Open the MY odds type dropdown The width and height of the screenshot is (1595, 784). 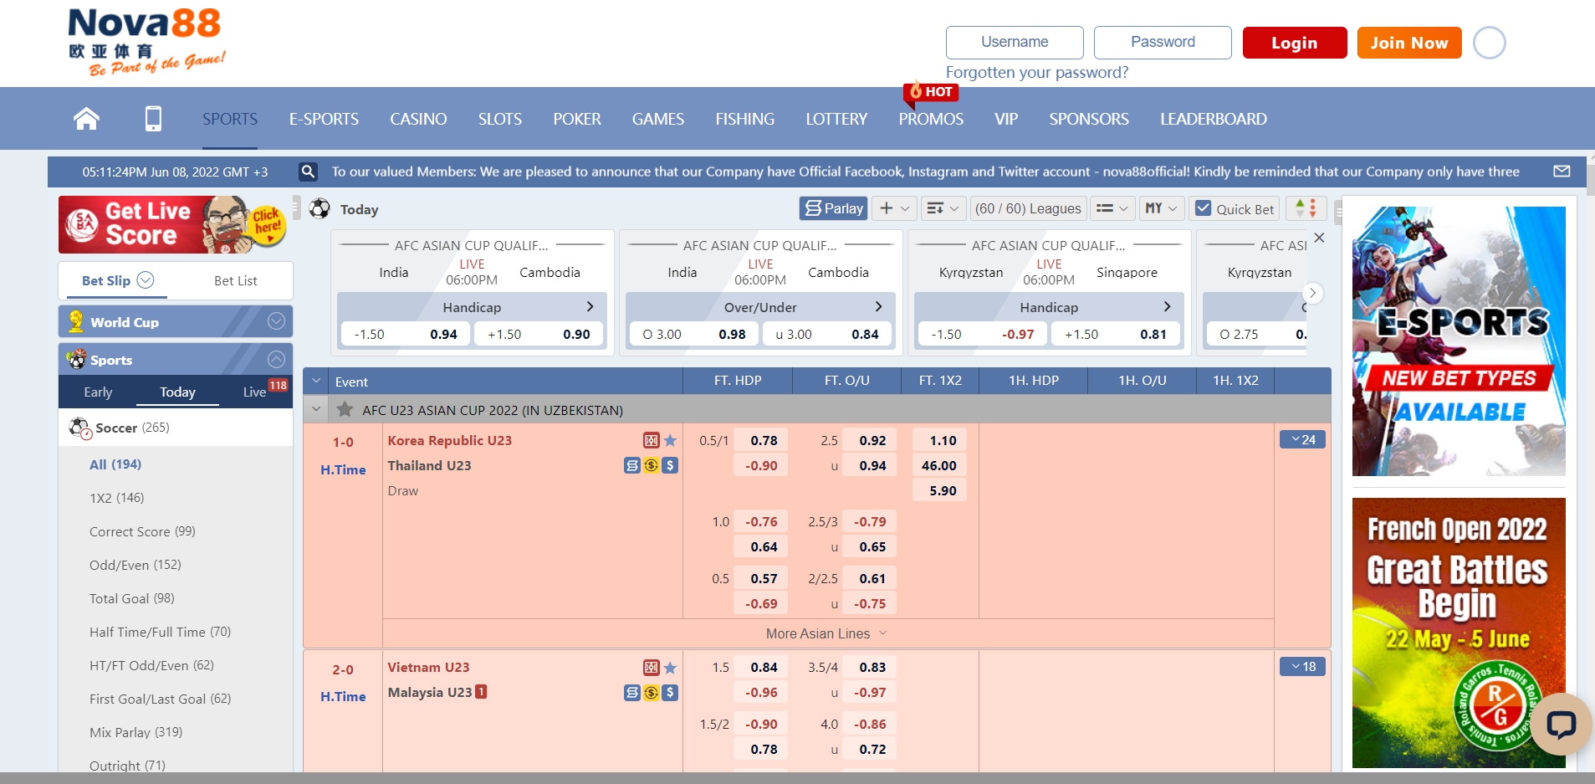point(1161,208)
